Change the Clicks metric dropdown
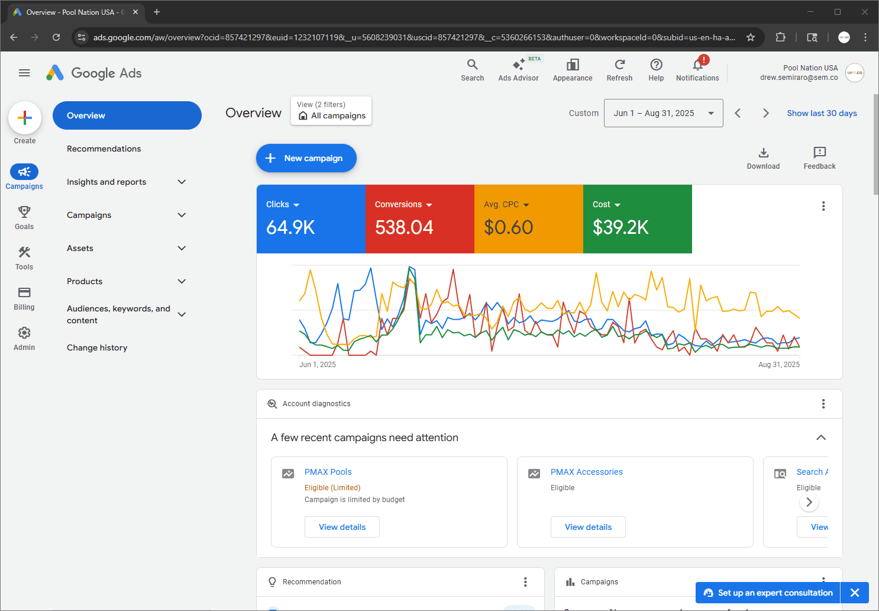 [x=283, y=204]
